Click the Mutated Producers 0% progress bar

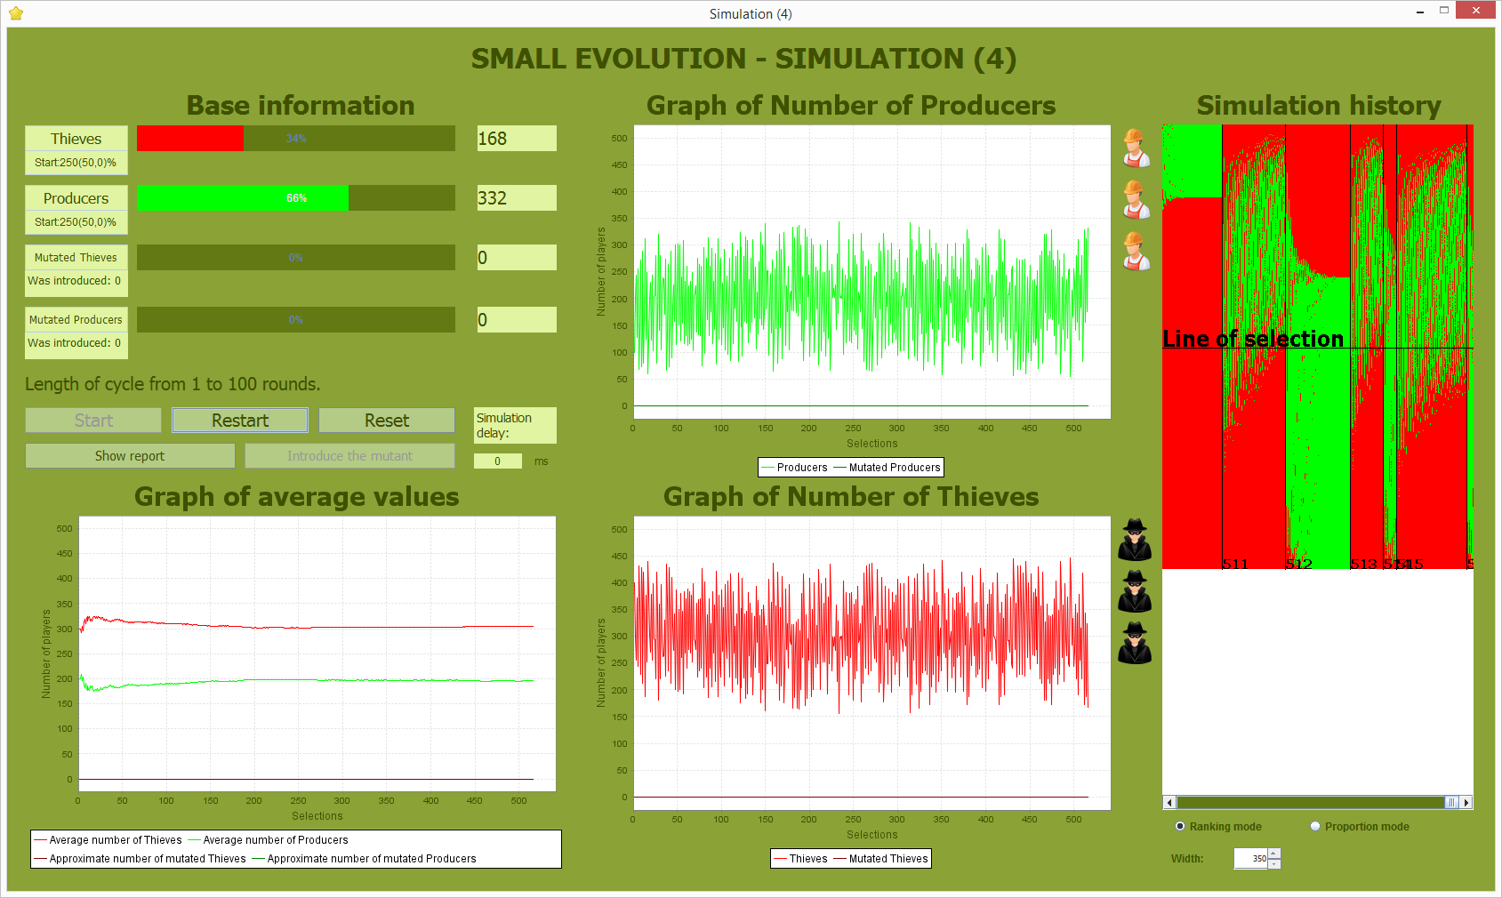pyautogui.click(x=296, y=319)
